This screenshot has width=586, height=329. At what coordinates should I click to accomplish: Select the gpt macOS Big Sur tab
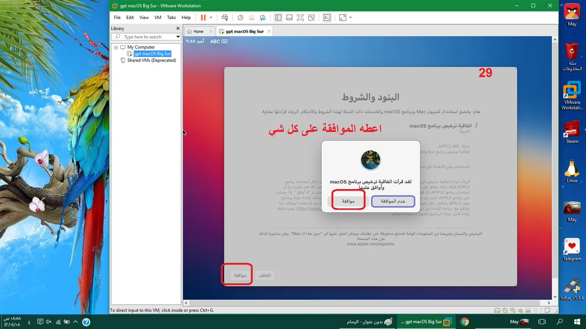pyautogui.click(x=244, y=31)
